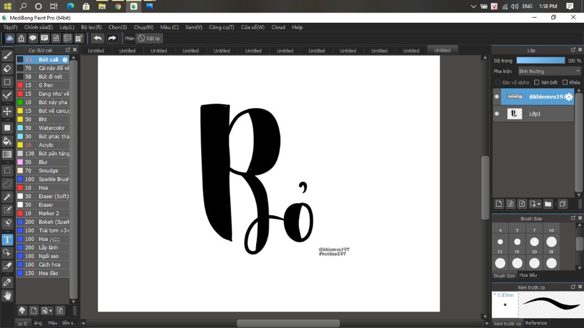Open the Chỉnh sửa(E) menu
584x328 pixels.
(38, 27)
